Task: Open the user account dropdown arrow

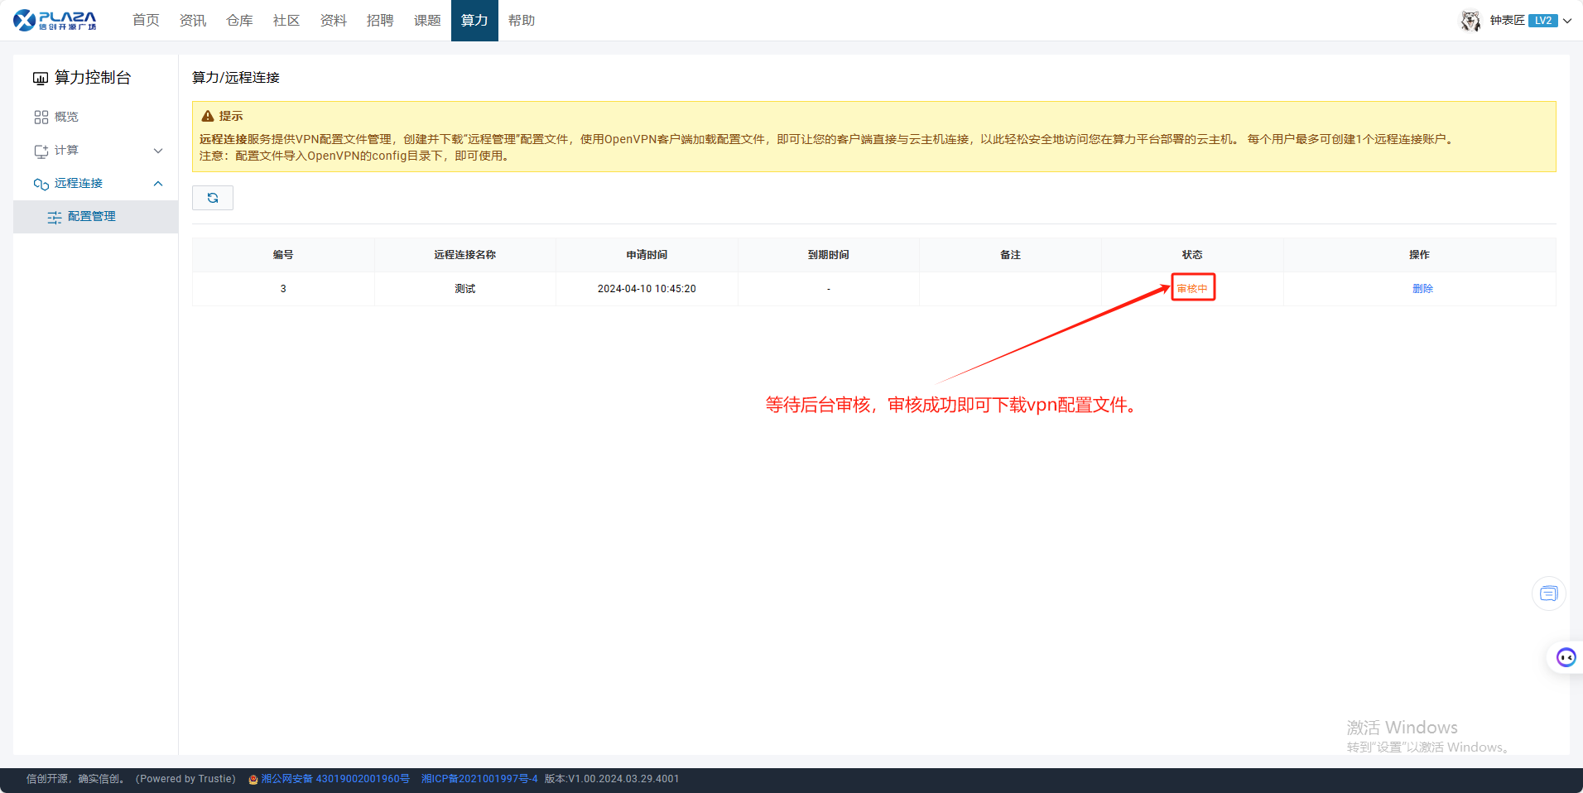Action: click(x=1567, y=21)
